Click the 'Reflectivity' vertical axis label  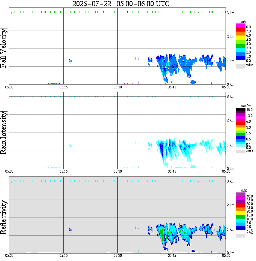[4, 217]
